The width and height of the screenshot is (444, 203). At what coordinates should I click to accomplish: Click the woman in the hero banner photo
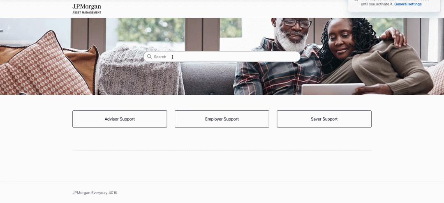(371, 57)
